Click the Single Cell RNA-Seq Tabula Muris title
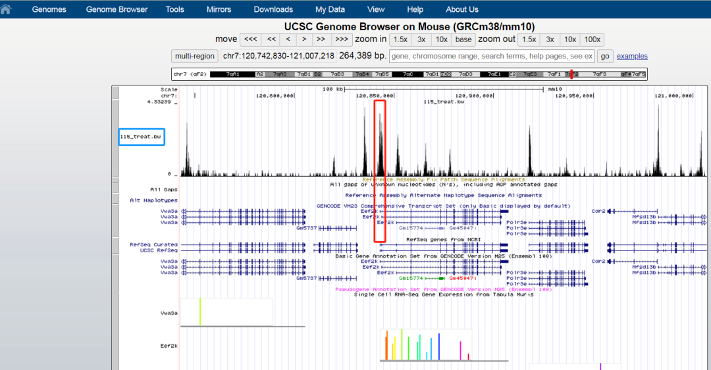The image size is (711, 370). click(x=444, y=295)
